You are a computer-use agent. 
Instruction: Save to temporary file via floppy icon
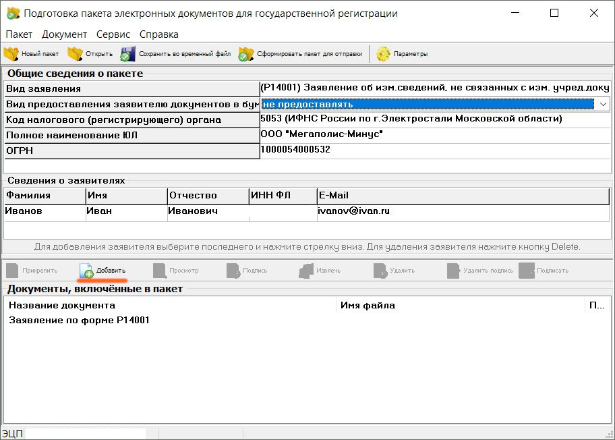128,54
